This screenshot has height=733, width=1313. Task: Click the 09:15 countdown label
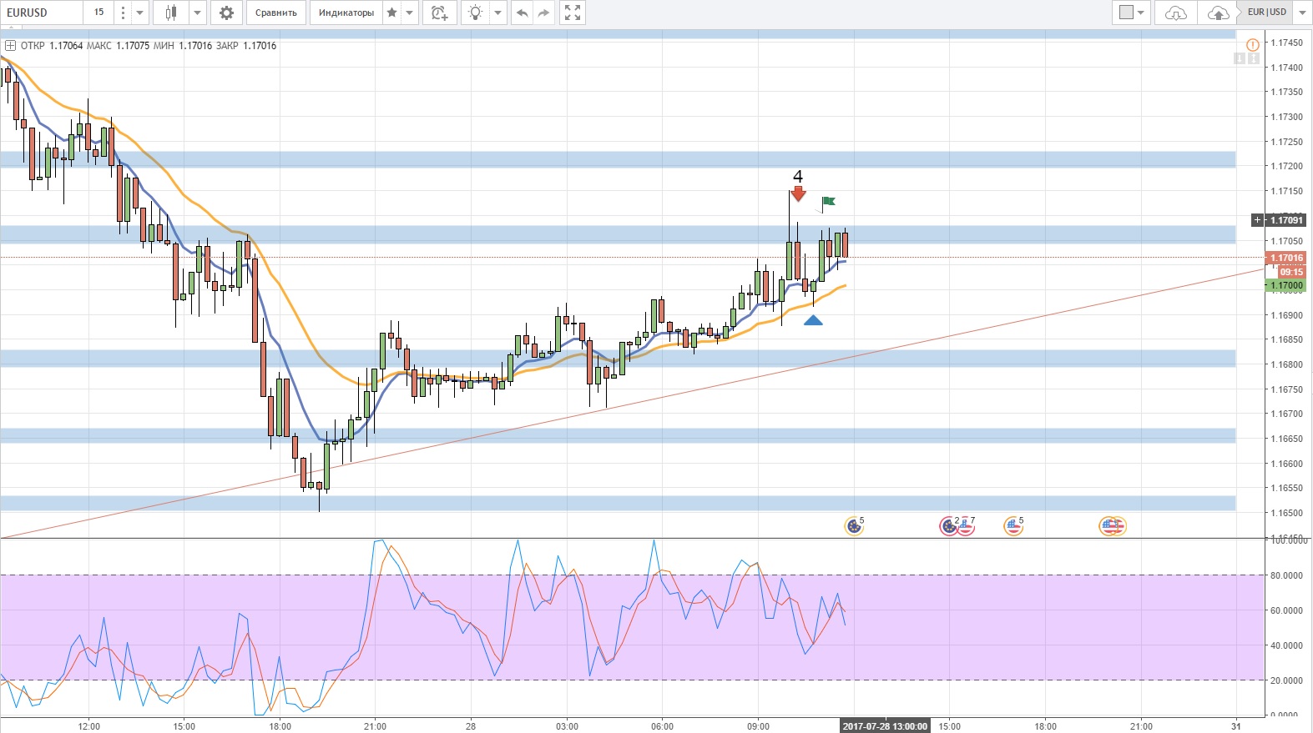click(x=1291, y=272)
